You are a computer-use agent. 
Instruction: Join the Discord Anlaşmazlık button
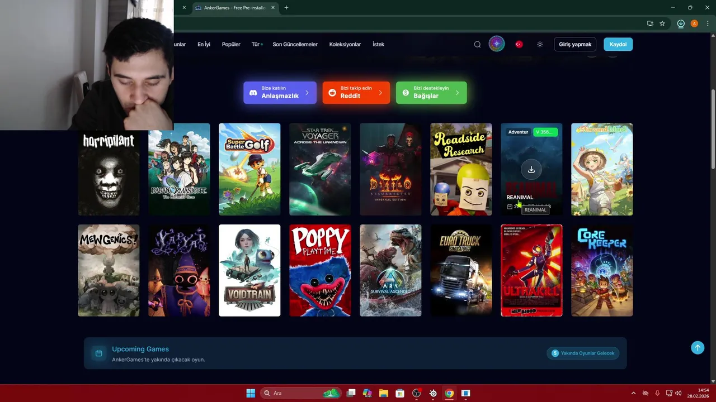click(280, 93)
